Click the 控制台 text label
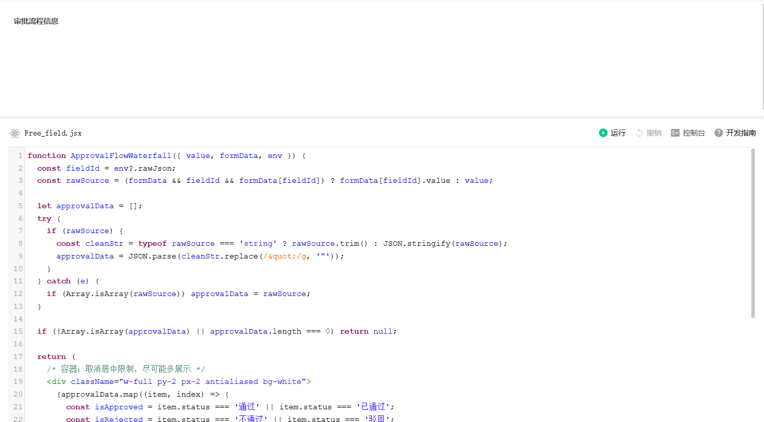 tap(694, 133)
